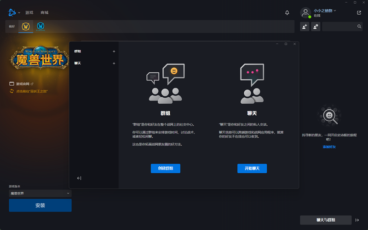Open friend management settings icon
Screen dimensions: 368x230
316,27
